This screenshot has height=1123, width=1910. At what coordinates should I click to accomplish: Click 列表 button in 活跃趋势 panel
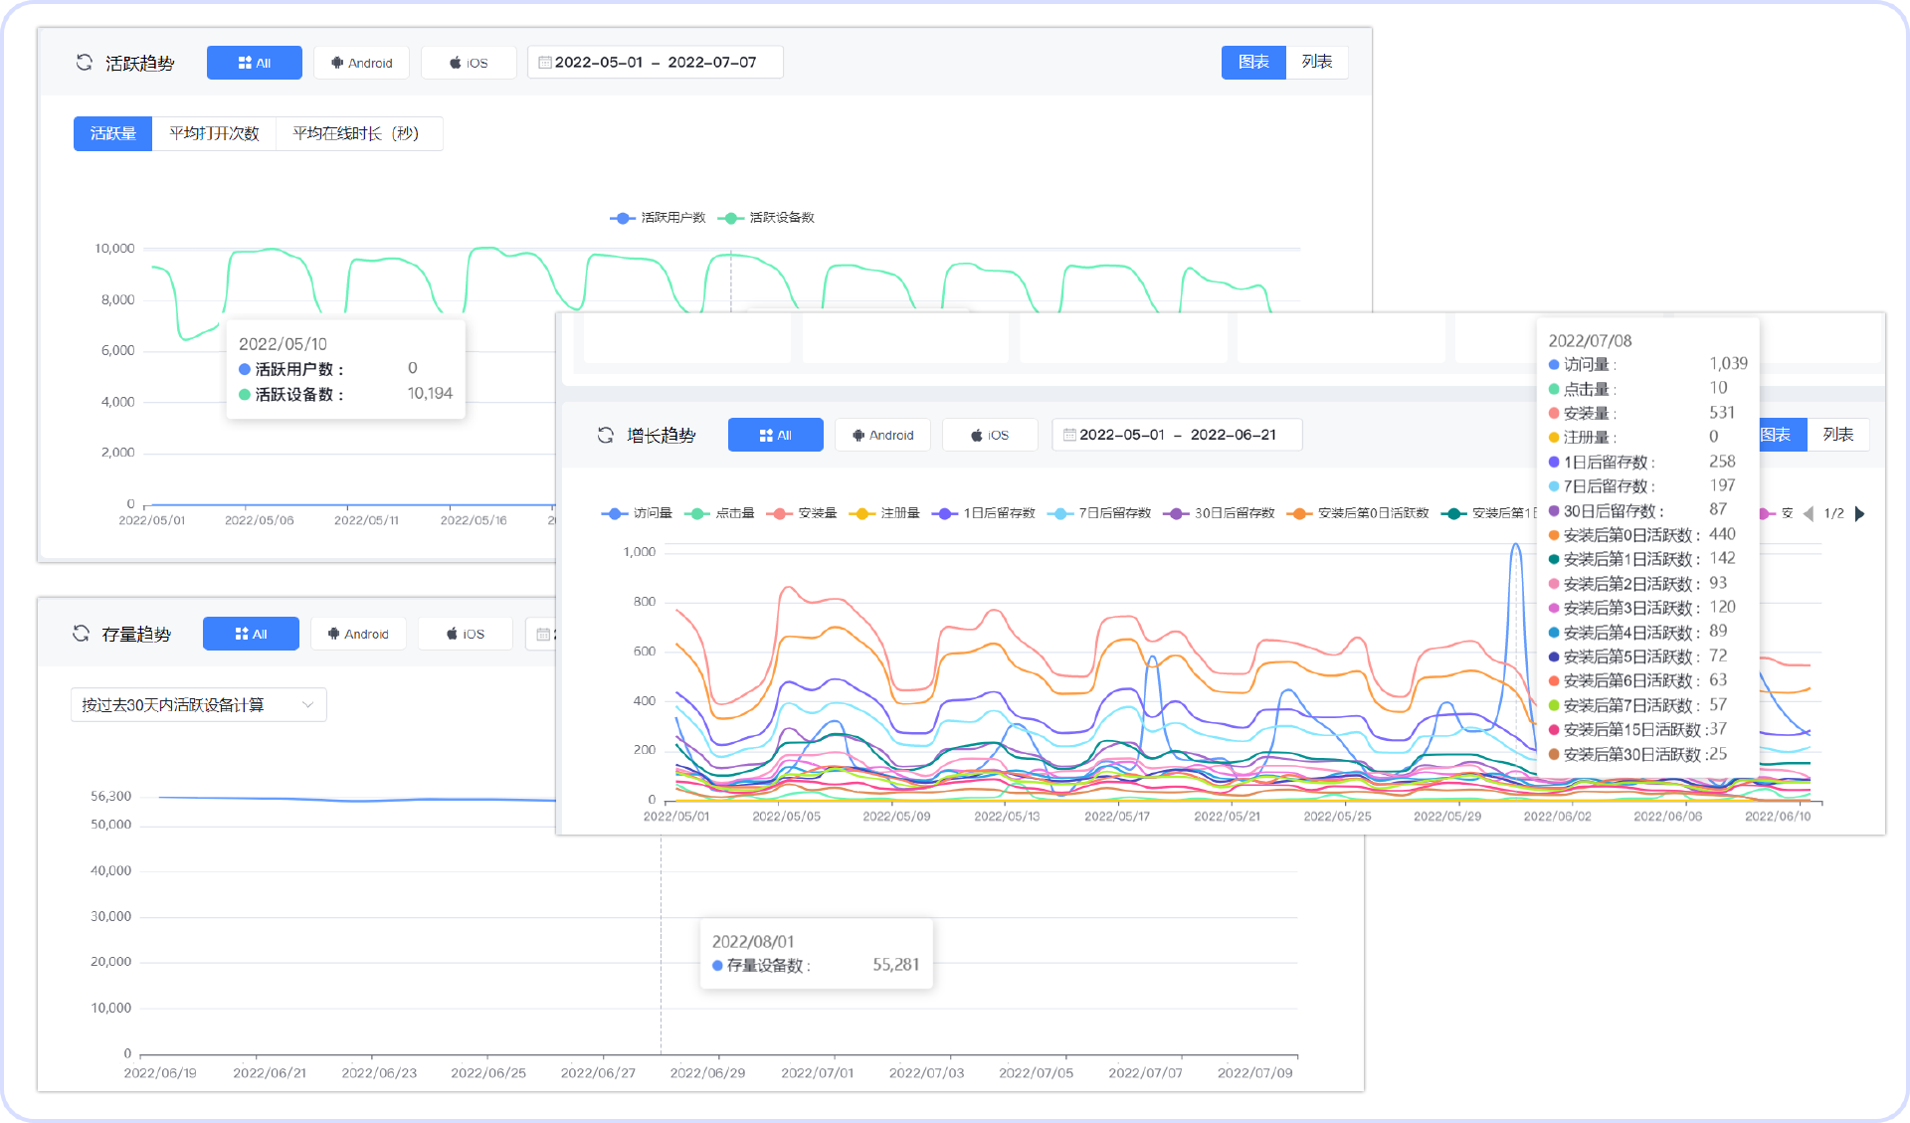1316,62
